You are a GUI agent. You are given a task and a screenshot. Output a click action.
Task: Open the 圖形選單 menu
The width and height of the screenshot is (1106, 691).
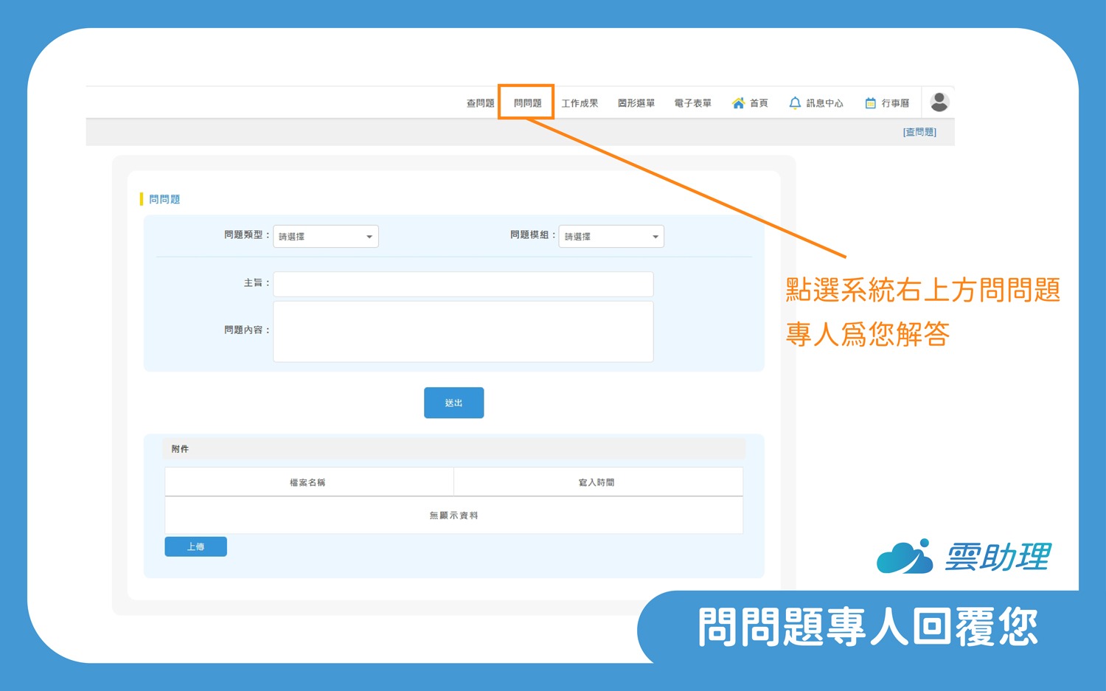[x=636, y=103]
